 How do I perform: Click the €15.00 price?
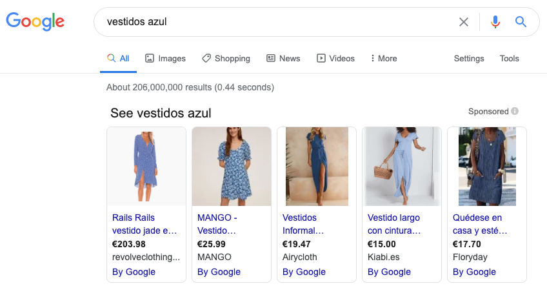click(382, 244)
